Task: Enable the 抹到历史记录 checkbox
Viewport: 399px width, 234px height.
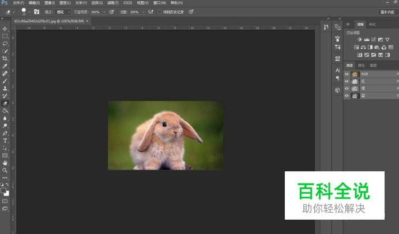Action: (x=159, y=11)
